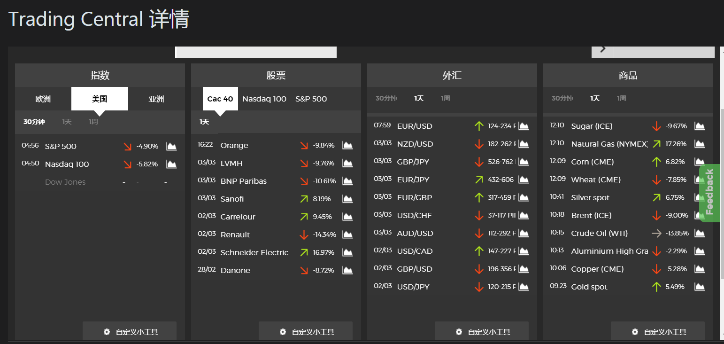Click 自定义小工具 button under 指数 panel
Image resolution: width=724 pixels, height=344 pixels.
(130, 331)
